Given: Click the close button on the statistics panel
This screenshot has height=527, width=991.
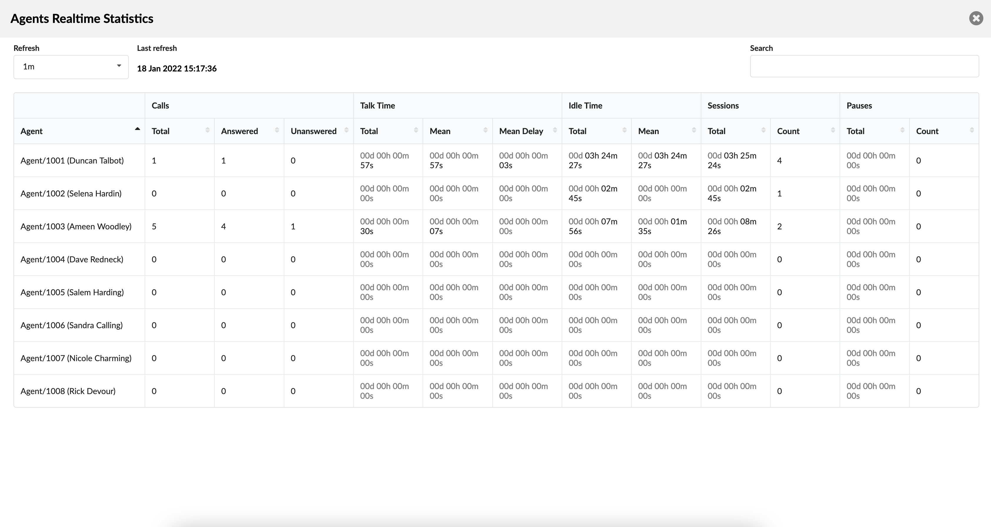Looking at the screenshot, I should [x=977, y=18].
